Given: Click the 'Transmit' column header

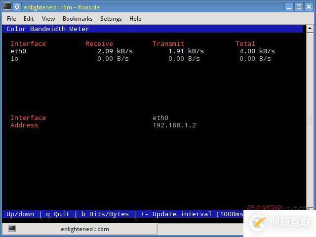Looking at the screenshot, I should [168, 44].
